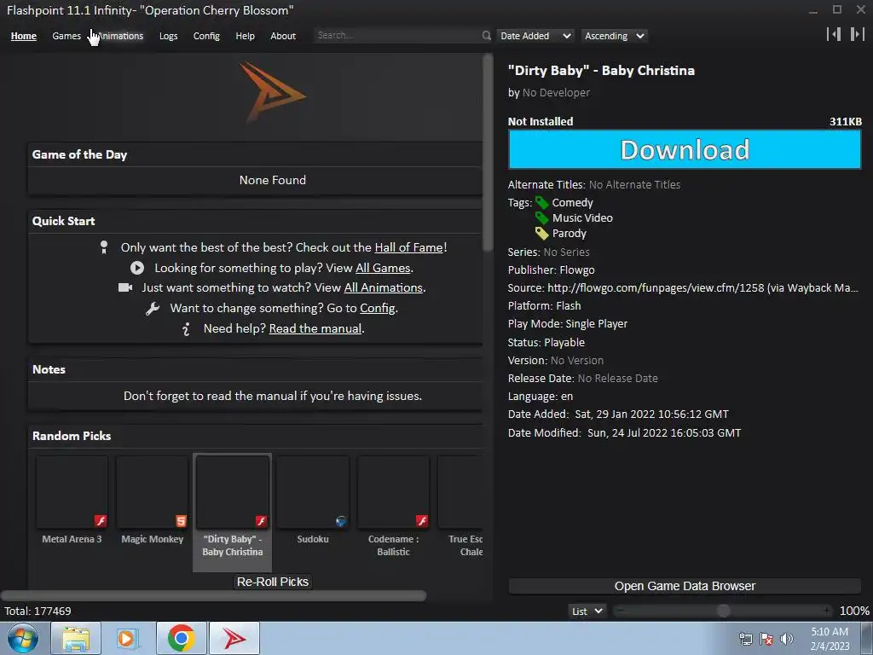
Task: Click the home page vertical scrollbar
Action: 488,154
